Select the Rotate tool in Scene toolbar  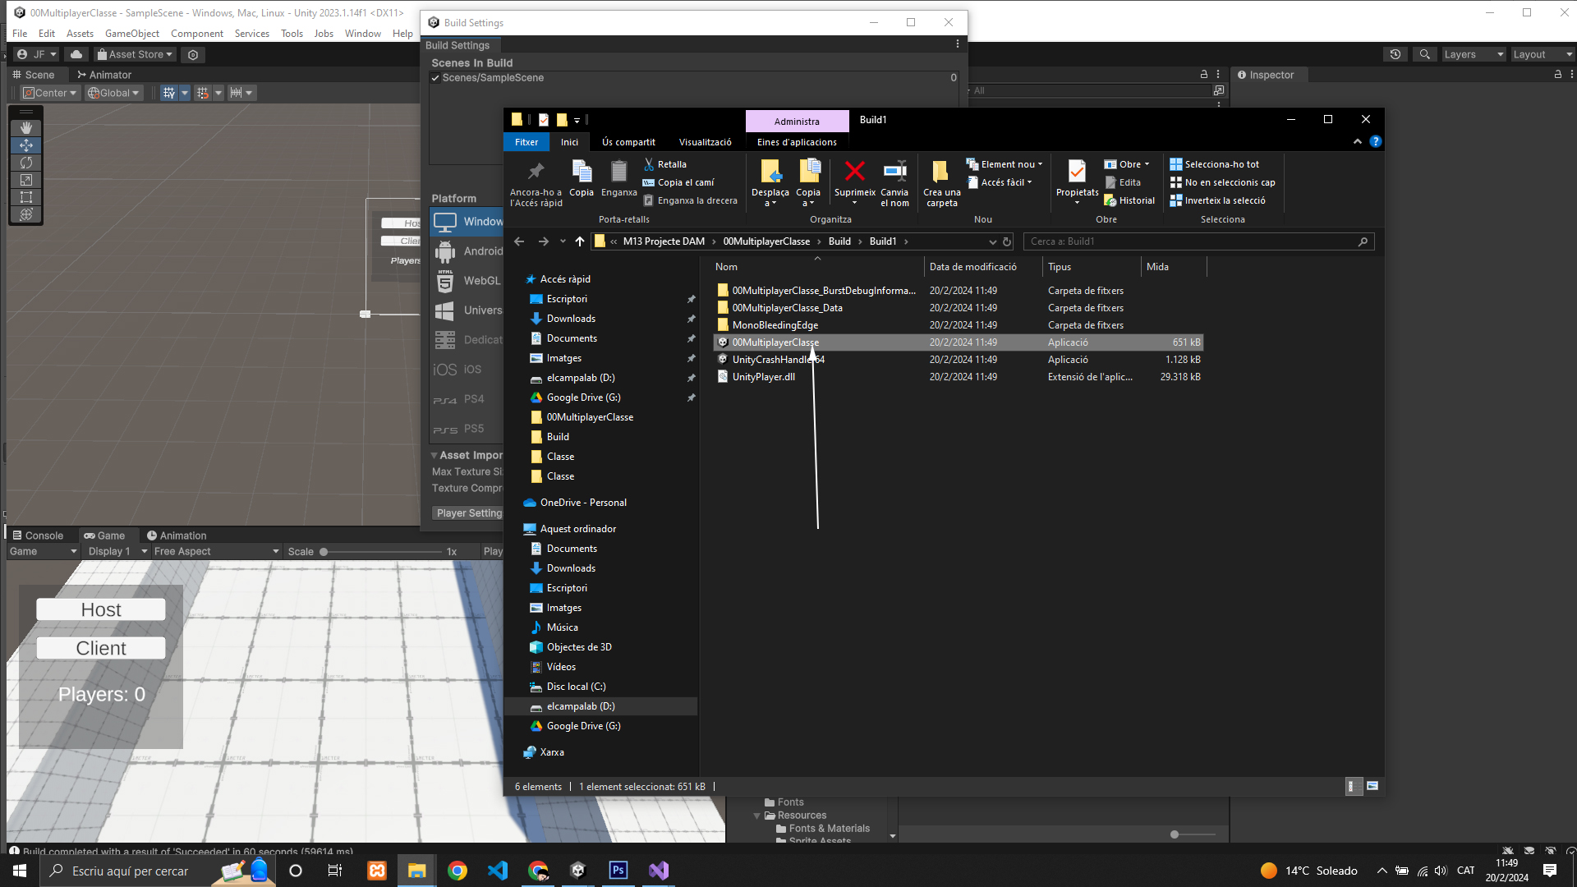[26, 163]
